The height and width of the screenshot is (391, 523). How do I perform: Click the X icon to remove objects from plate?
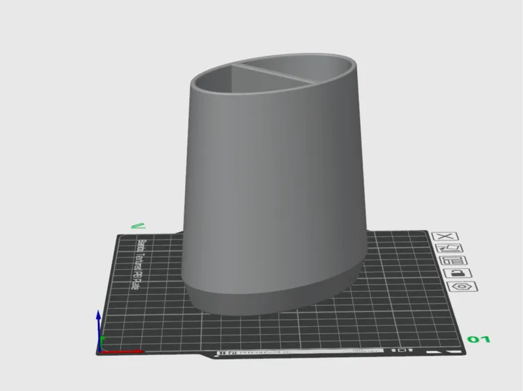(x=445, y=236)
